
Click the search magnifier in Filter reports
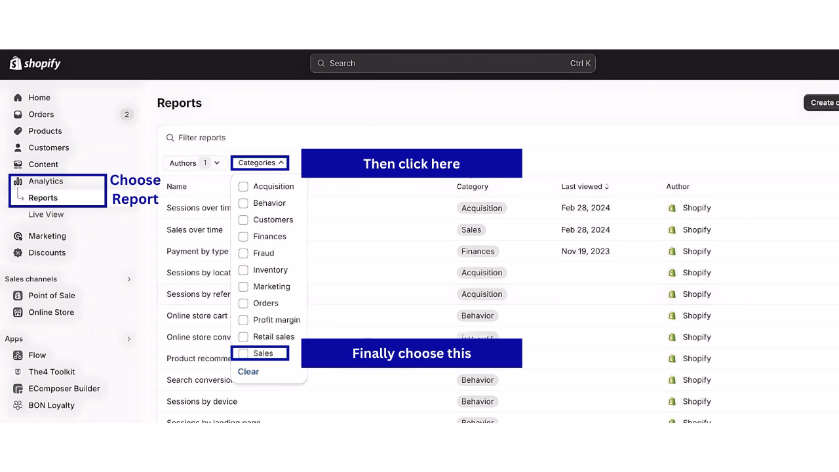[170, 138]
